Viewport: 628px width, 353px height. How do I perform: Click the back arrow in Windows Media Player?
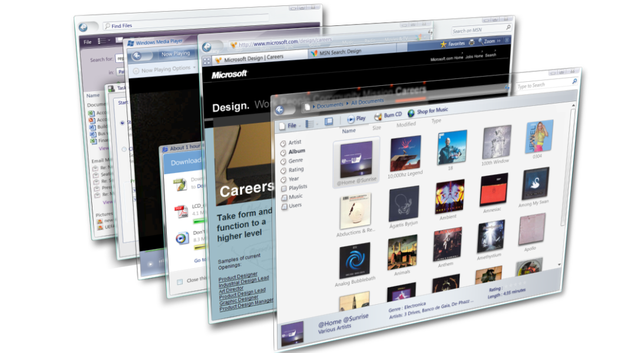[137, 56]
